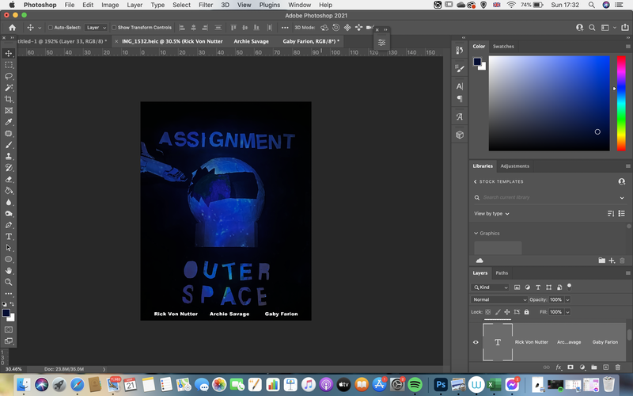This screenshot has height=396, width=633.
Task: Select the Brush tool
Action: pos(9,145)
